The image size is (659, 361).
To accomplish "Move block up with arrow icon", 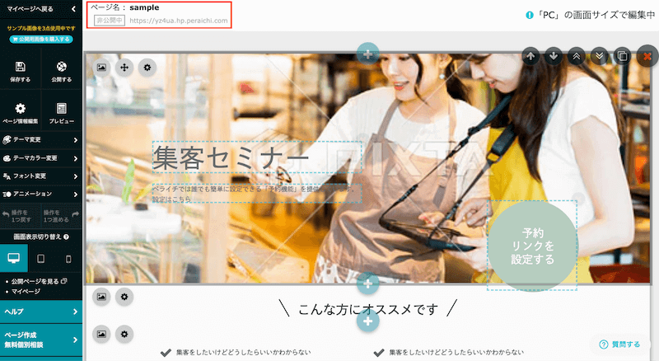I will pyautogui.click(x=531, y=55).
